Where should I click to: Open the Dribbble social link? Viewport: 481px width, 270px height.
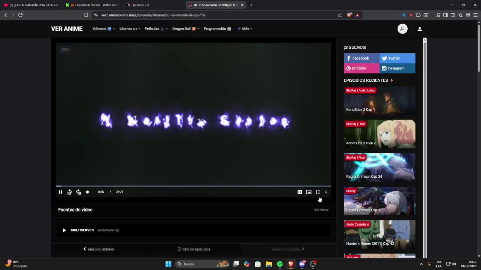(362, 68)
